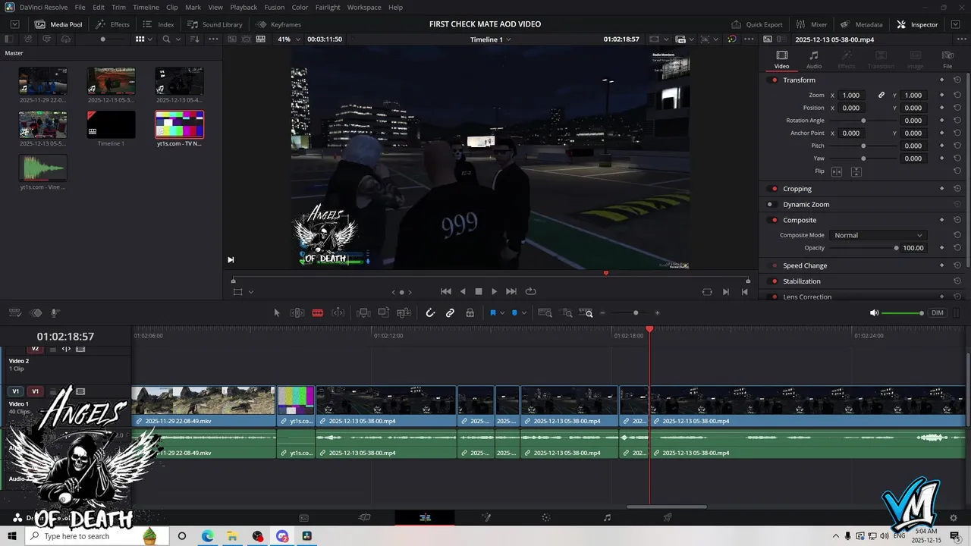This screenshot has height=546, width=971.
Task: Open the Effects panel
Action: (x=112, y=24)
